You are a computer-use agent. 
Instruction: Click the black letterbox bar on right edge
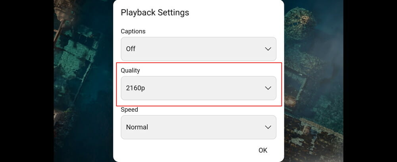[370, 79]
